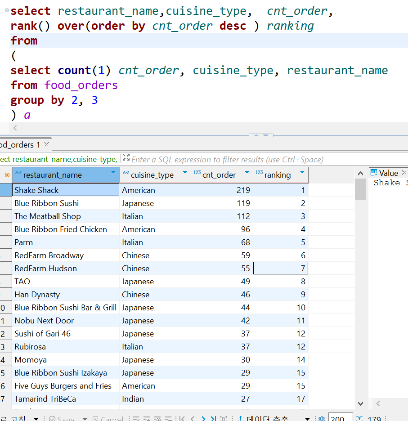Click food_orders table name in the editor
This screenshot has width=408, height=421.
[81, 85]
